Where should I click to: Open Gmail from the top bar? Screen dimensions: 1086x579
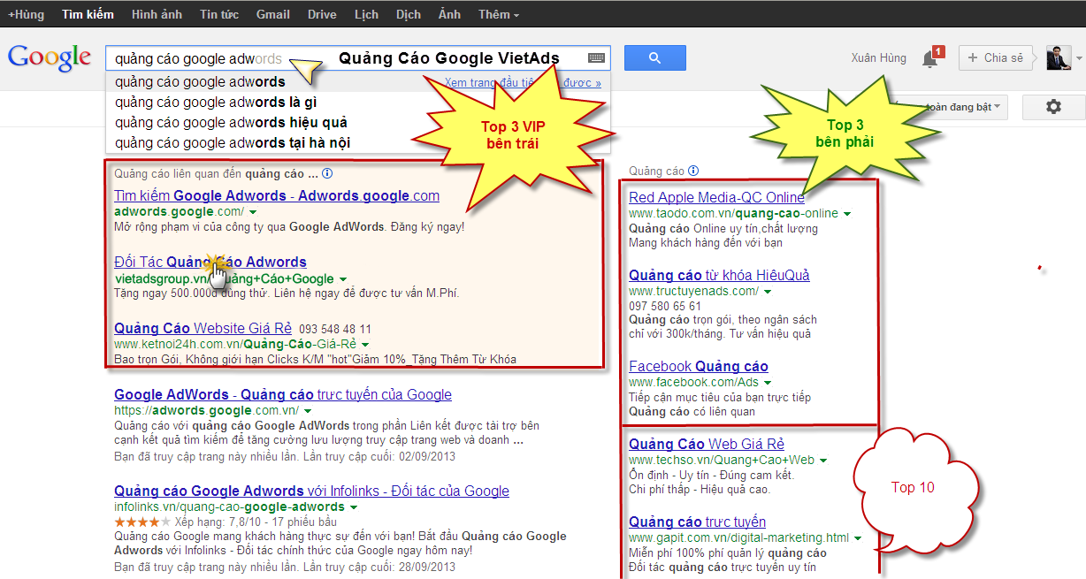[273, 14]
